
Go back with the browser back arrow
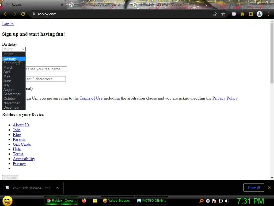click(x=6, y=14)
